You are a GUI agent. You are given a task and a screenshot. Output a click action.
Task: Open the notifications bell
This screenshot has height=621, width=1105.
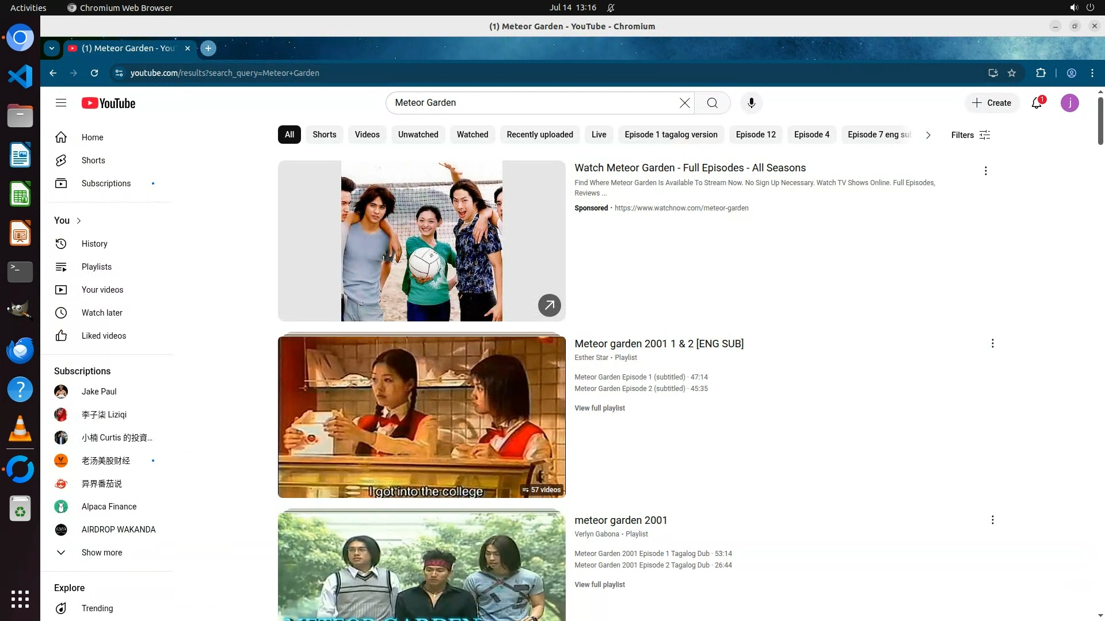pyautogui.click(x=1037, y=103)
